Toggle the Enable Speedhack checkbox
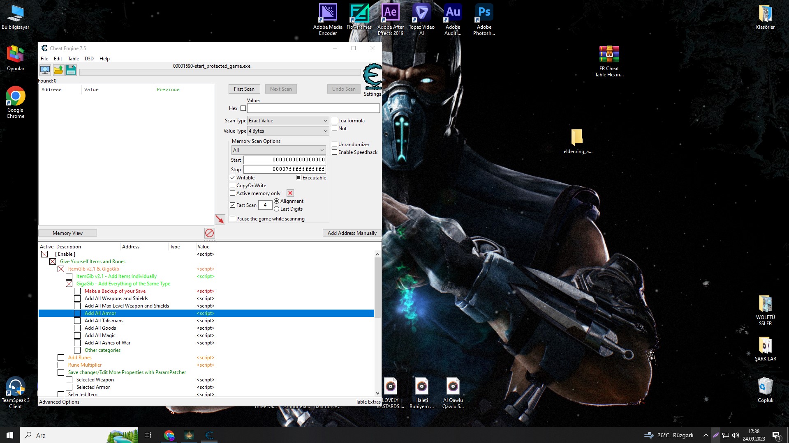Viewport: 789px width, 443px height. coord(335,152)
